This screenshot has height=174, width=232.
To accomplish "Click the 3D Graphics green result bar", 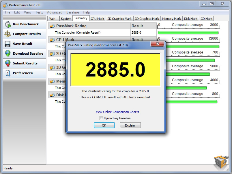I will (188, 74).
